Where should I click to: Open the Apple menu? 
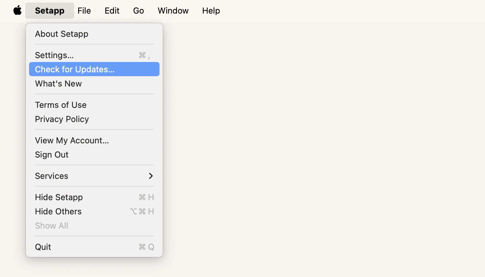coord(17,11)
